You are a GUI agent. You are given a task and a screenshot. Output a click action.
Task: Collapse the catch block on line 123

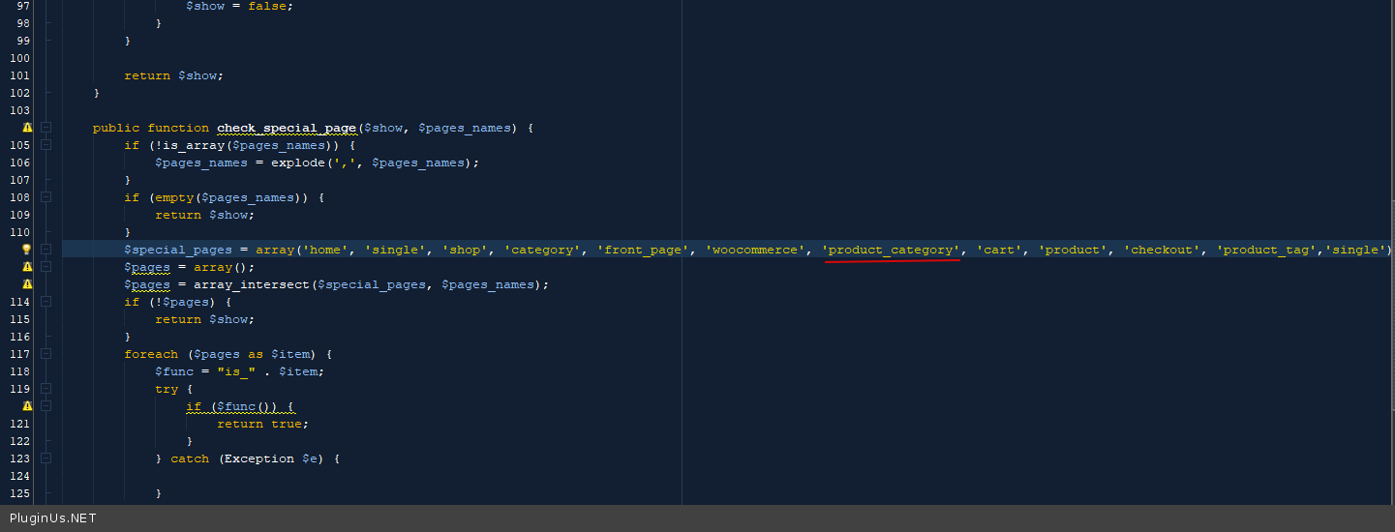(x=45, y=458)
